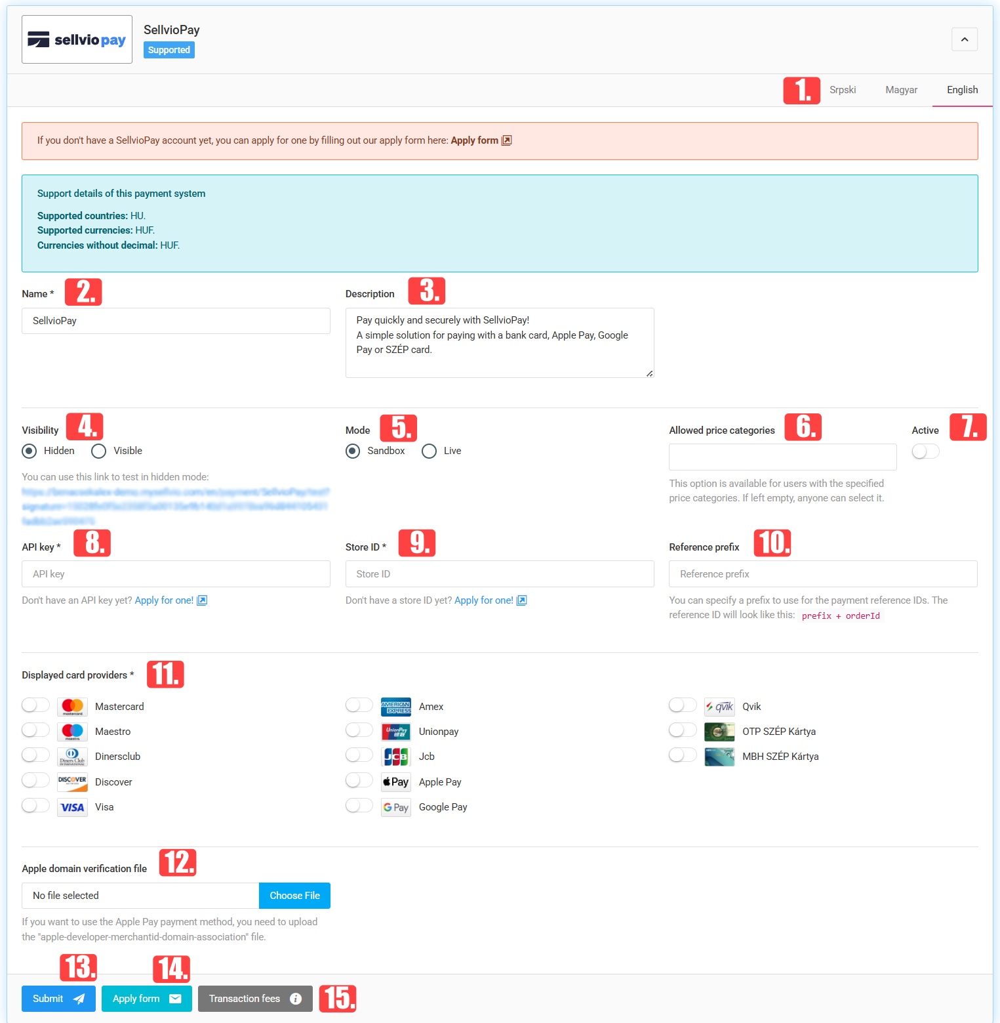Screen dimensions: 1000x1023
Task: Open the Allowed price categories selector
Action: click(783, 457)
